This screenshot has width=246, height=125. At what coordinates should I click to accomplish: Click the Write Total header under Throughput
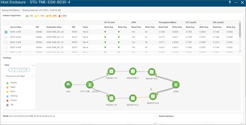pyautogui.click(x=177, y=27)
